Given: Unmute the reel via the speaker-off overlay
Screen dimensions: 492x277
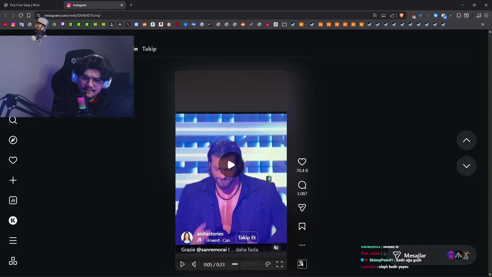Looking at the screenshot, I should point(276,247).
